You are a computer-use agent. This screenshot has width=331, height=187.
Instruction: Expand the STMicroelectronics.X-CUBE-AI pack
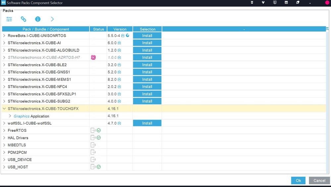coord(4,43)
